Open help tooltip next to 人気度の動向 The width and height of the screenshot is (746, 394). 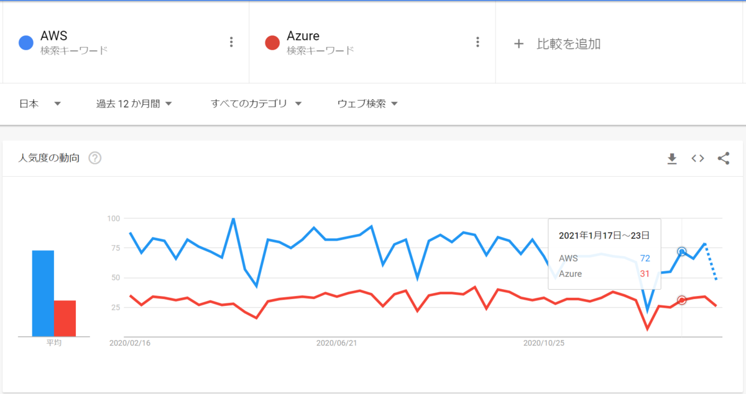tap(94, 158)
